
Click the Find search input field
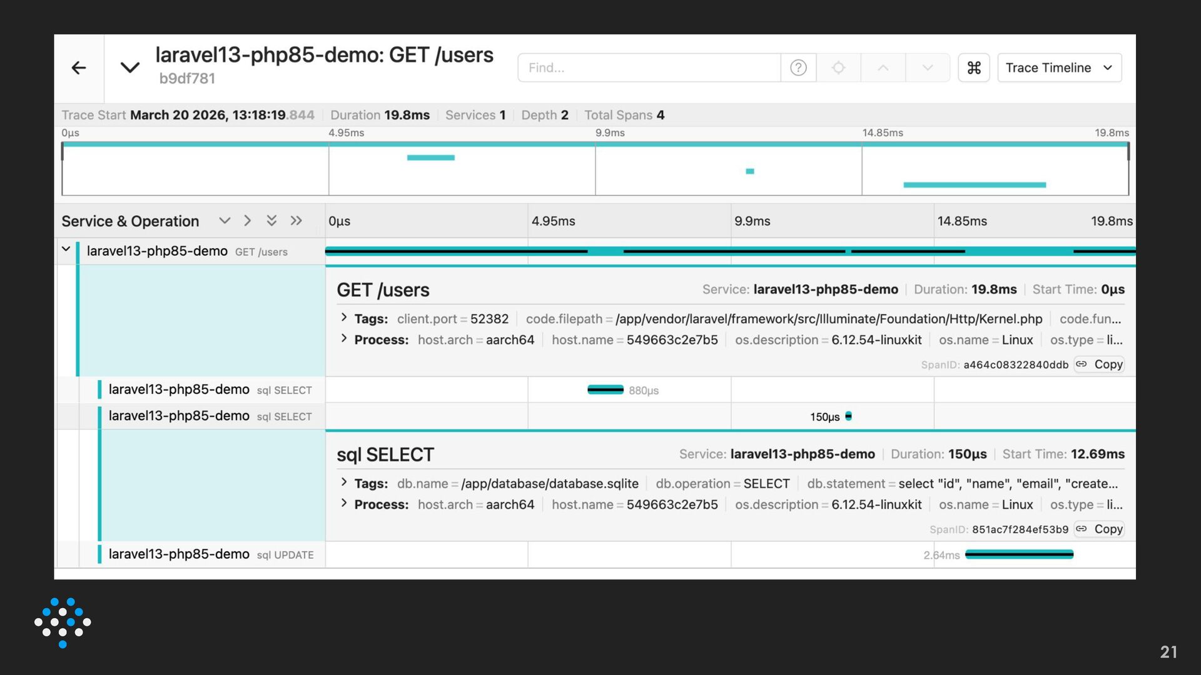click(x=649, y=67)
